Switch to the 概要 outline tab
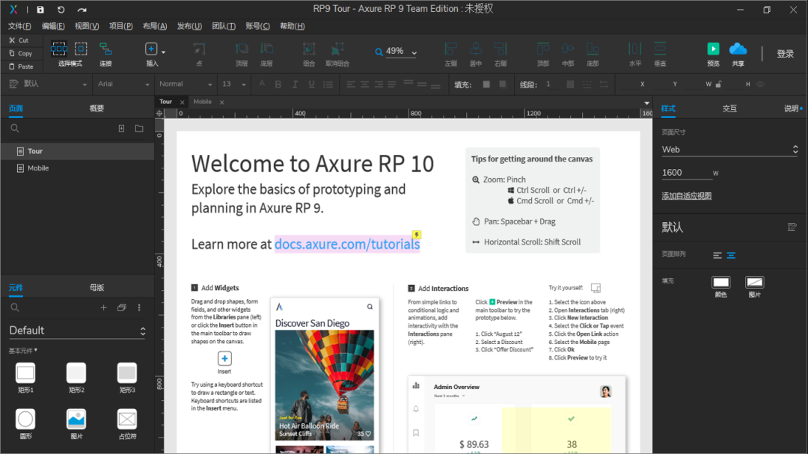Screen dimensions: 808x454 pos(97,108)
